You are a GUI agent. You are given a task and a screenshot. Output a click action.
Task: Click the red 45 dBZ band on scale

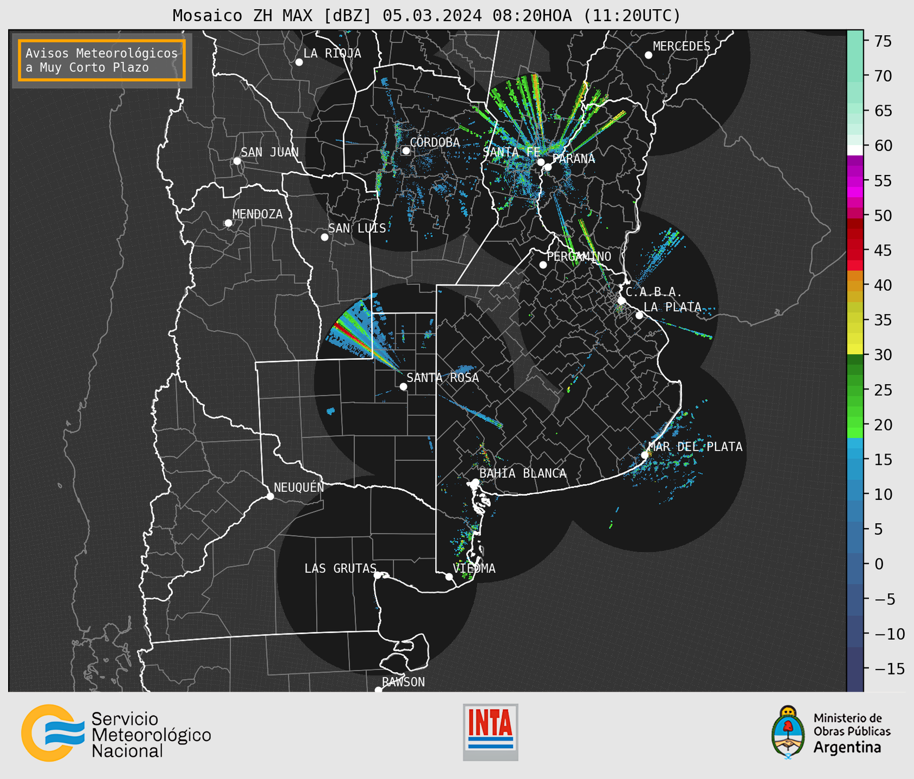(855, 250)
